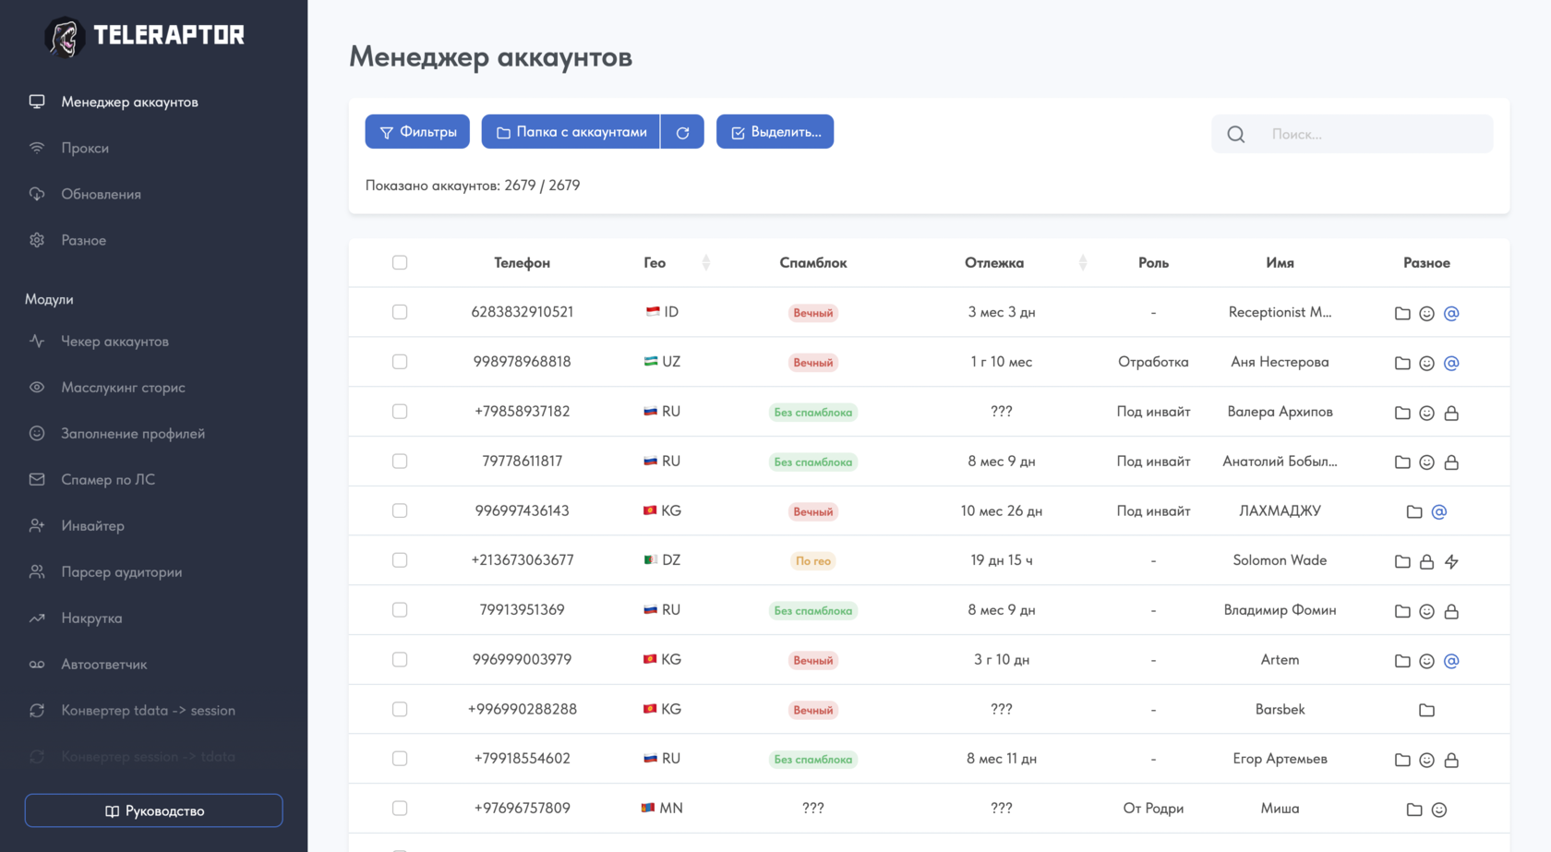Open Обновления page
This screenshot has height=852, width=1551.
101,194
